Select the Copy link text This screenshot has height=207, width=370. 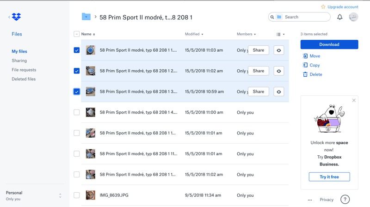(x=314, y=65)
